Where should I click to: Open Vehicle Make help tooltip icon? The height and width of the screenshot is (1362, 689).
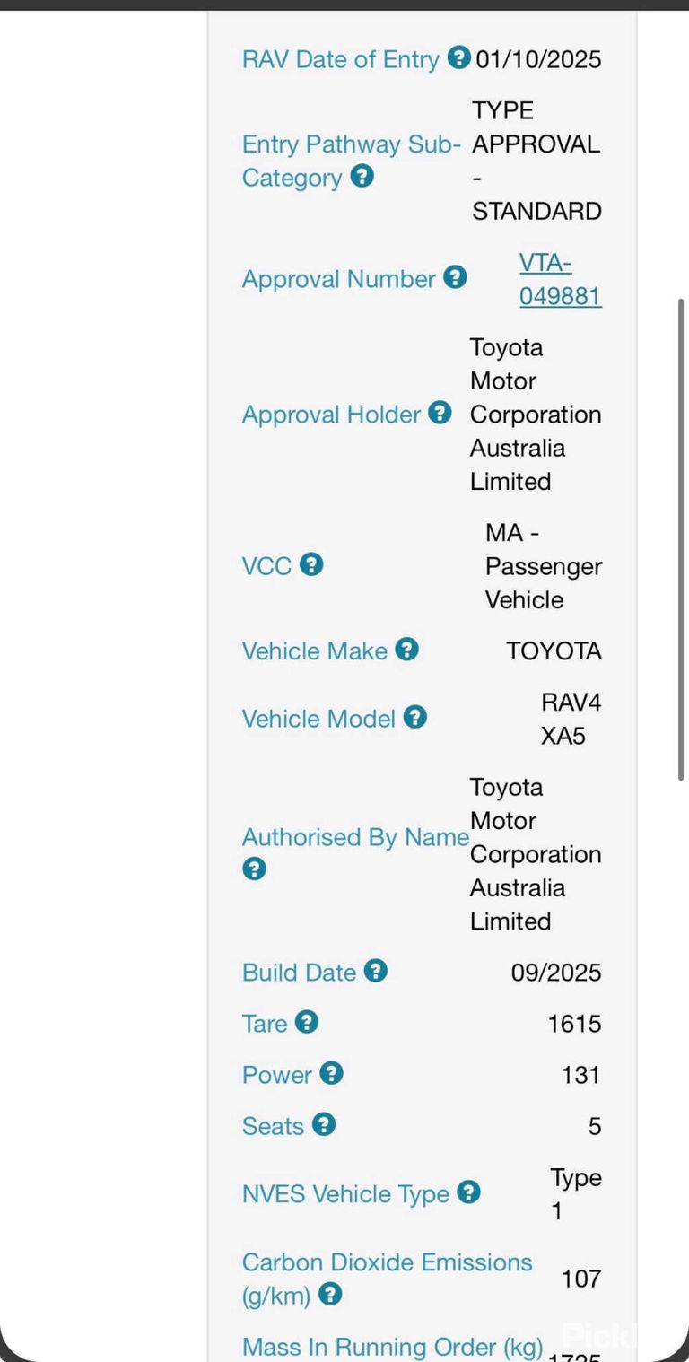point(407,650)
